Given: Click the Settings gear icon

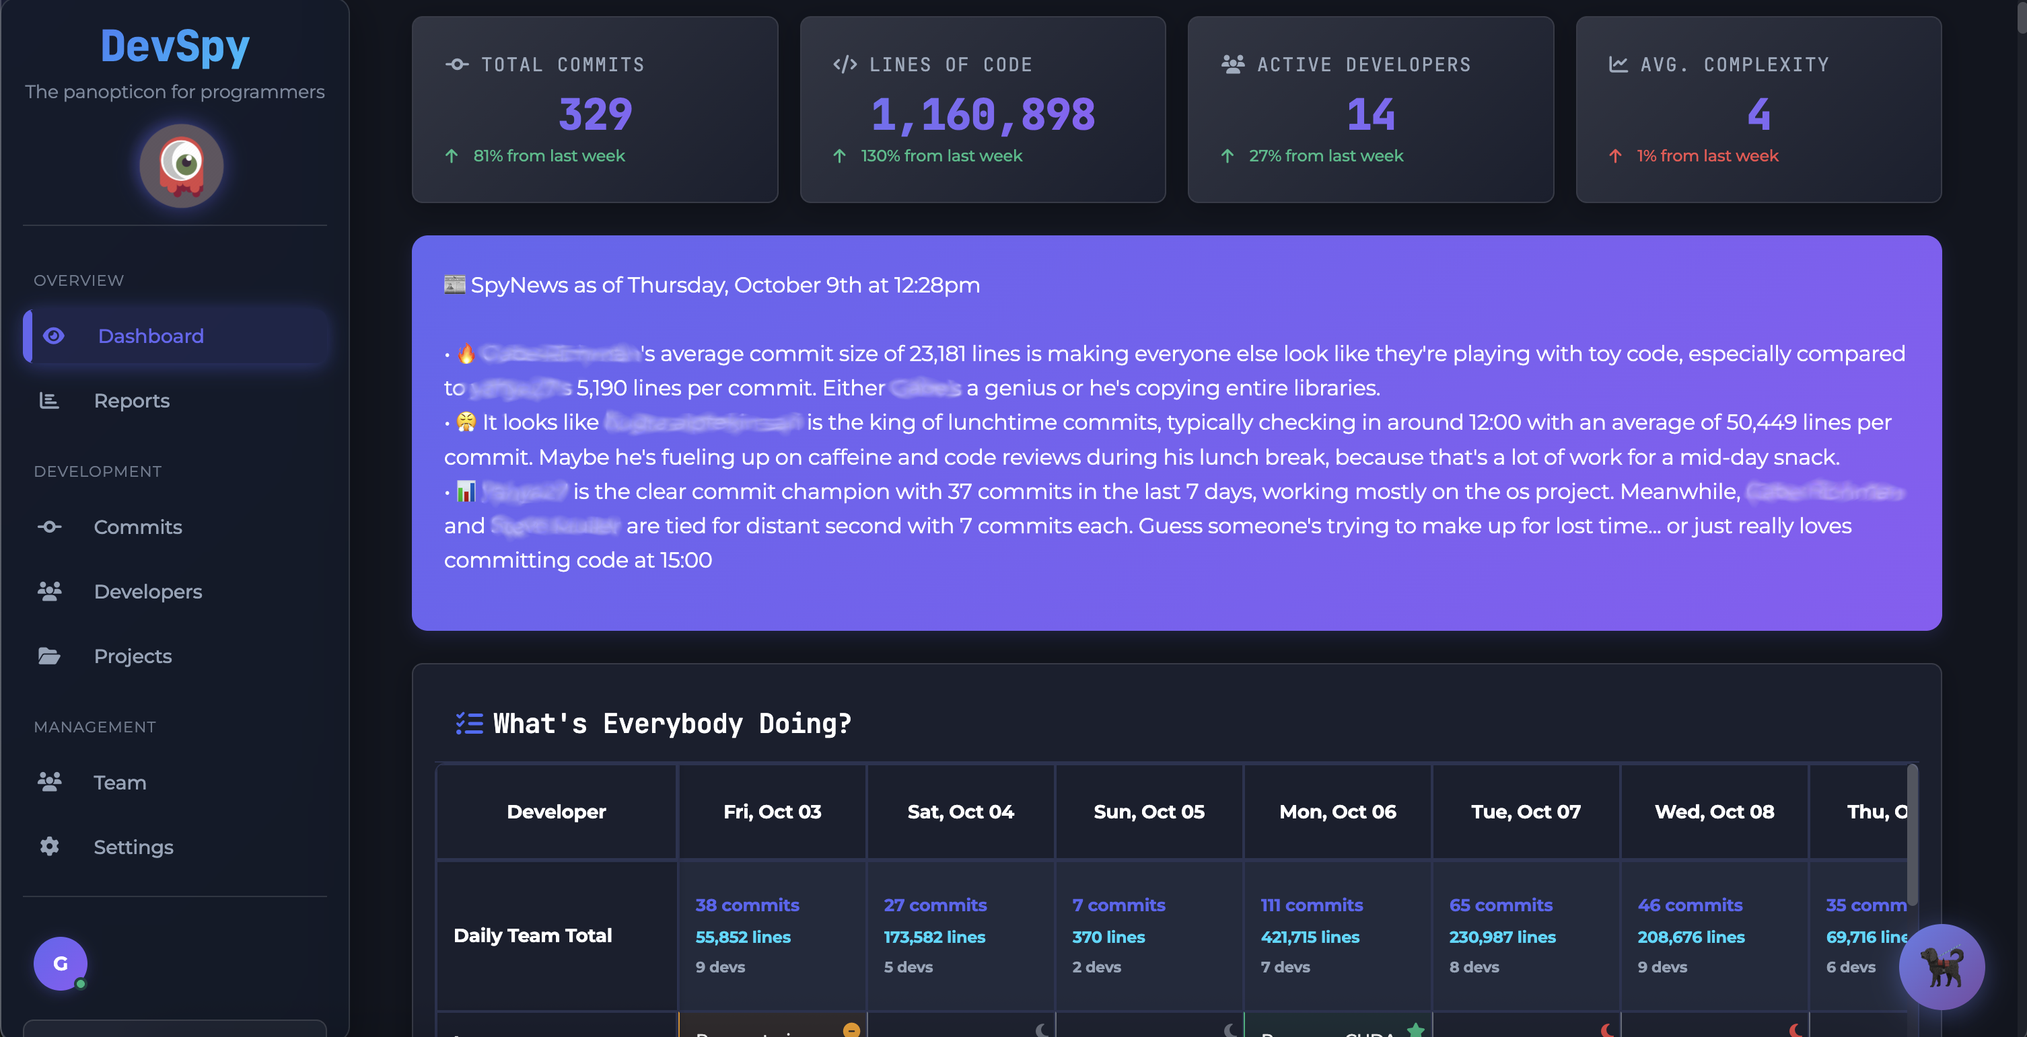Looking at the screenshot, I should coord(48,847).
